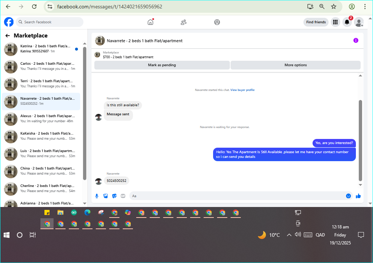The image size is (373, 263).
Task: Choose a GIF icon
Action: 123,196
